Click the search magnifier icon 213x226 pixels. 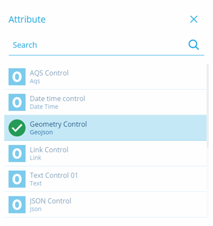[x=194, y=45]
